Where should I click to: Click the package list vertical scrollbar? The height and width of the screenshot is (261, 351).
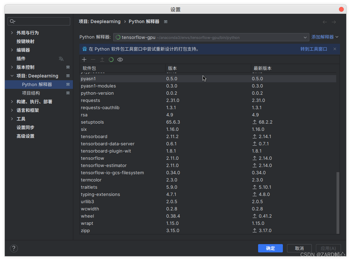(338, 203)
